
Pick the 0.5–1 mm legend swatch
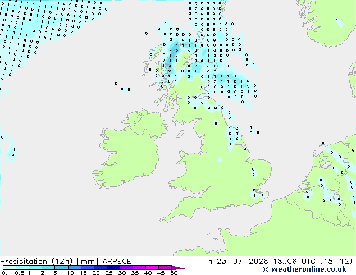click(22, 268)
